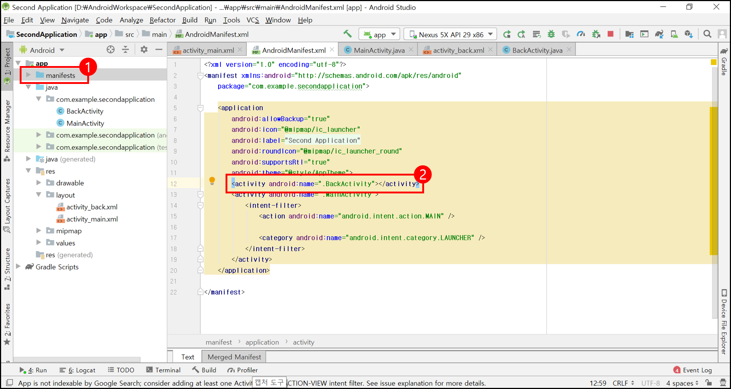The height and width of the screenshot is (389, 731).
Task: Open Project panel settings gear icon
Action: 144,50
